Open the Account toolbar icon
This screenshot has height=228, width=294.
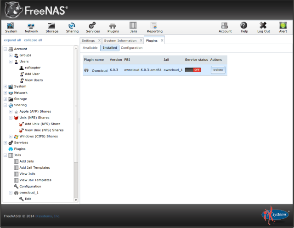point(225,28)
